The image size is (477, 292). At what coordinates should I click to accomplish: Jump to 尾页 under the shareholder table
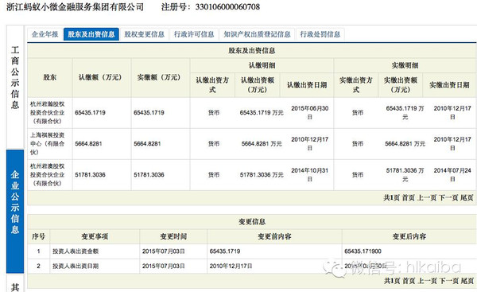pos(467,198)
